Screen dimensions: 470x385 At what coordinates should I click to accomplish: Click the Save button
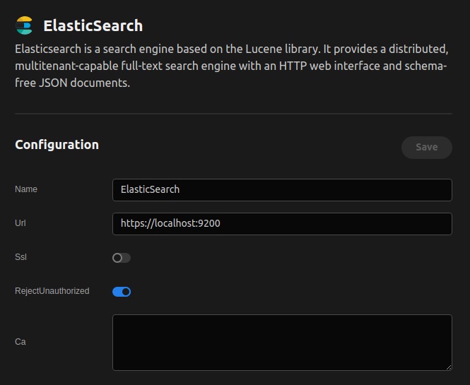427,148
